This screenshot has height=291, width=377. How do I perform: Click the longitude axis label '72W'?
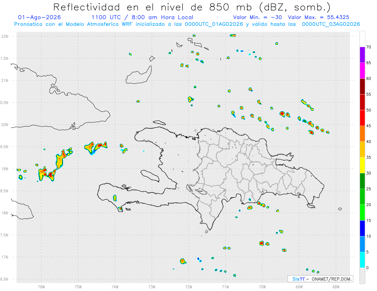pos(188,287)
